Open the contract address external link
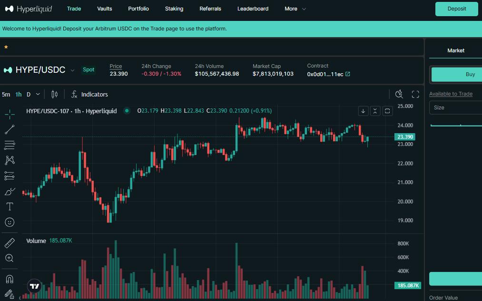 [x=348, y=74]
